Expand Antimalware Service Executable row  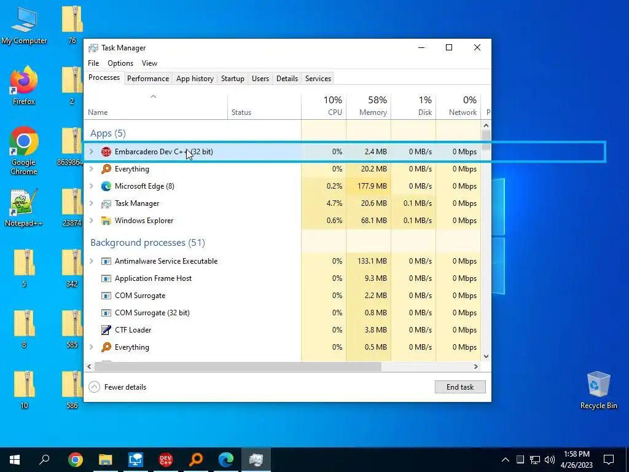[92, 261]
